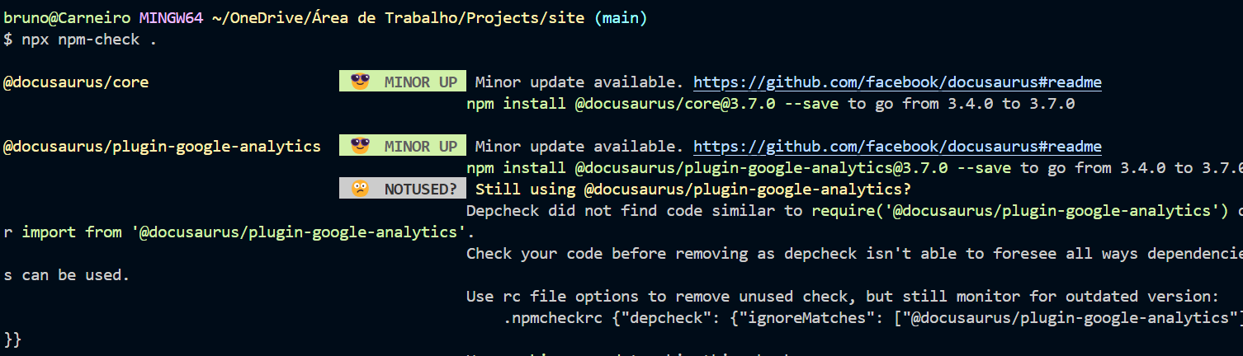Click 'Still using @docusaurus/plugin-google-analytics?' line
The width and height of the screenshot is (1243, 356).
pos(693,190)
